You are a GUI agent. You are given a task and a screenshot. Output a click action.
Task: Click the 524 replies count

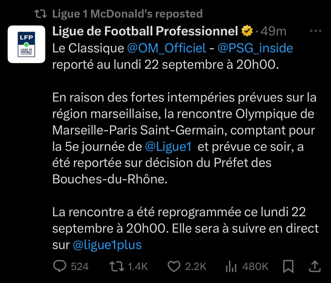pos(79,266)
